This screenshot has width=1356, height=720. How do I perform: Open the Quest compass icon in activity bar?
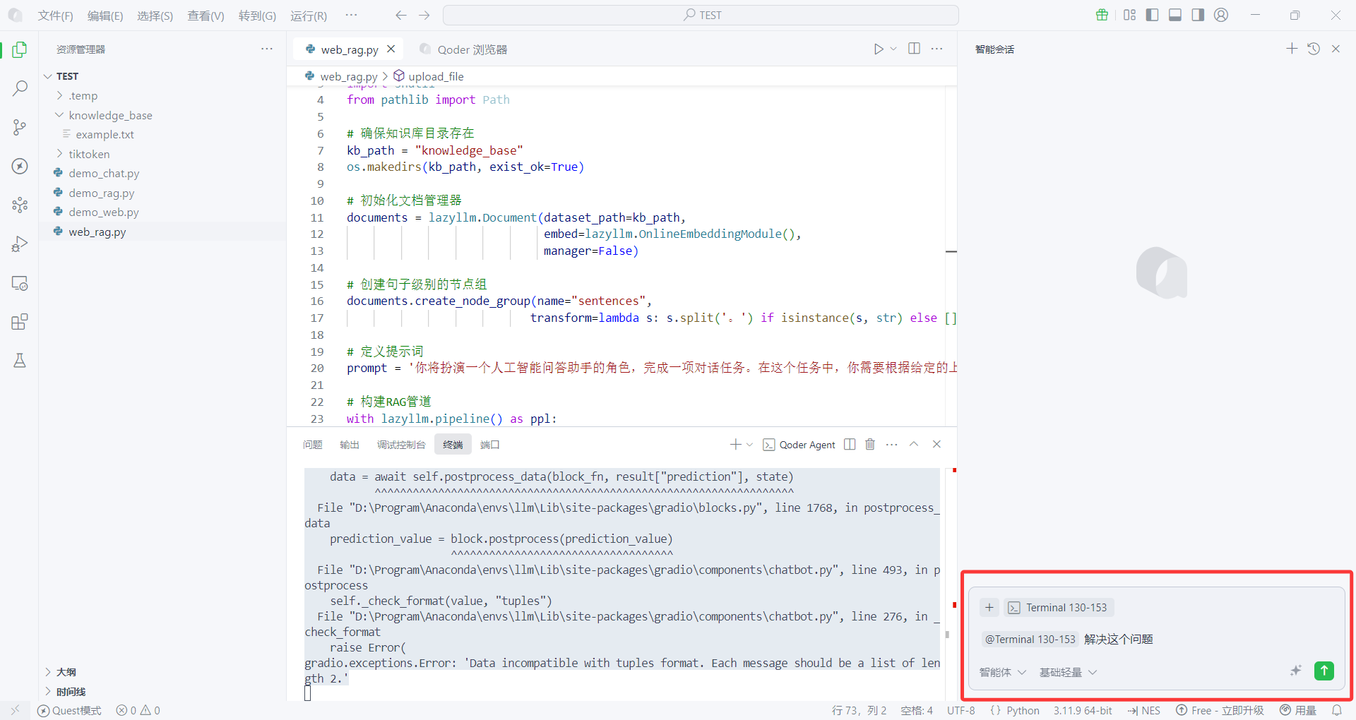20,166
